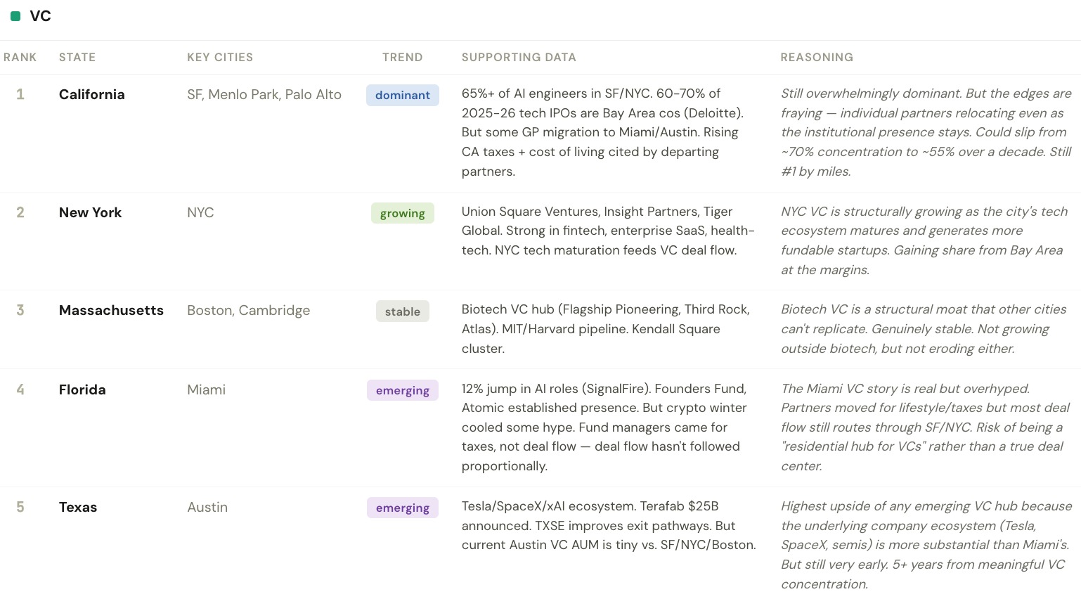
Task: Click Texas's purple 'emerging' badge
Action: pyautogui.click(x=402, y=508)
